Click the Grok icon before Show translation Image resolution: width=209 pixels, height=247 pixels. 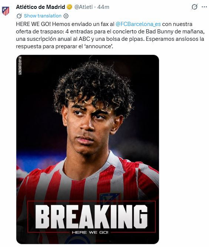tap(19, 16)
